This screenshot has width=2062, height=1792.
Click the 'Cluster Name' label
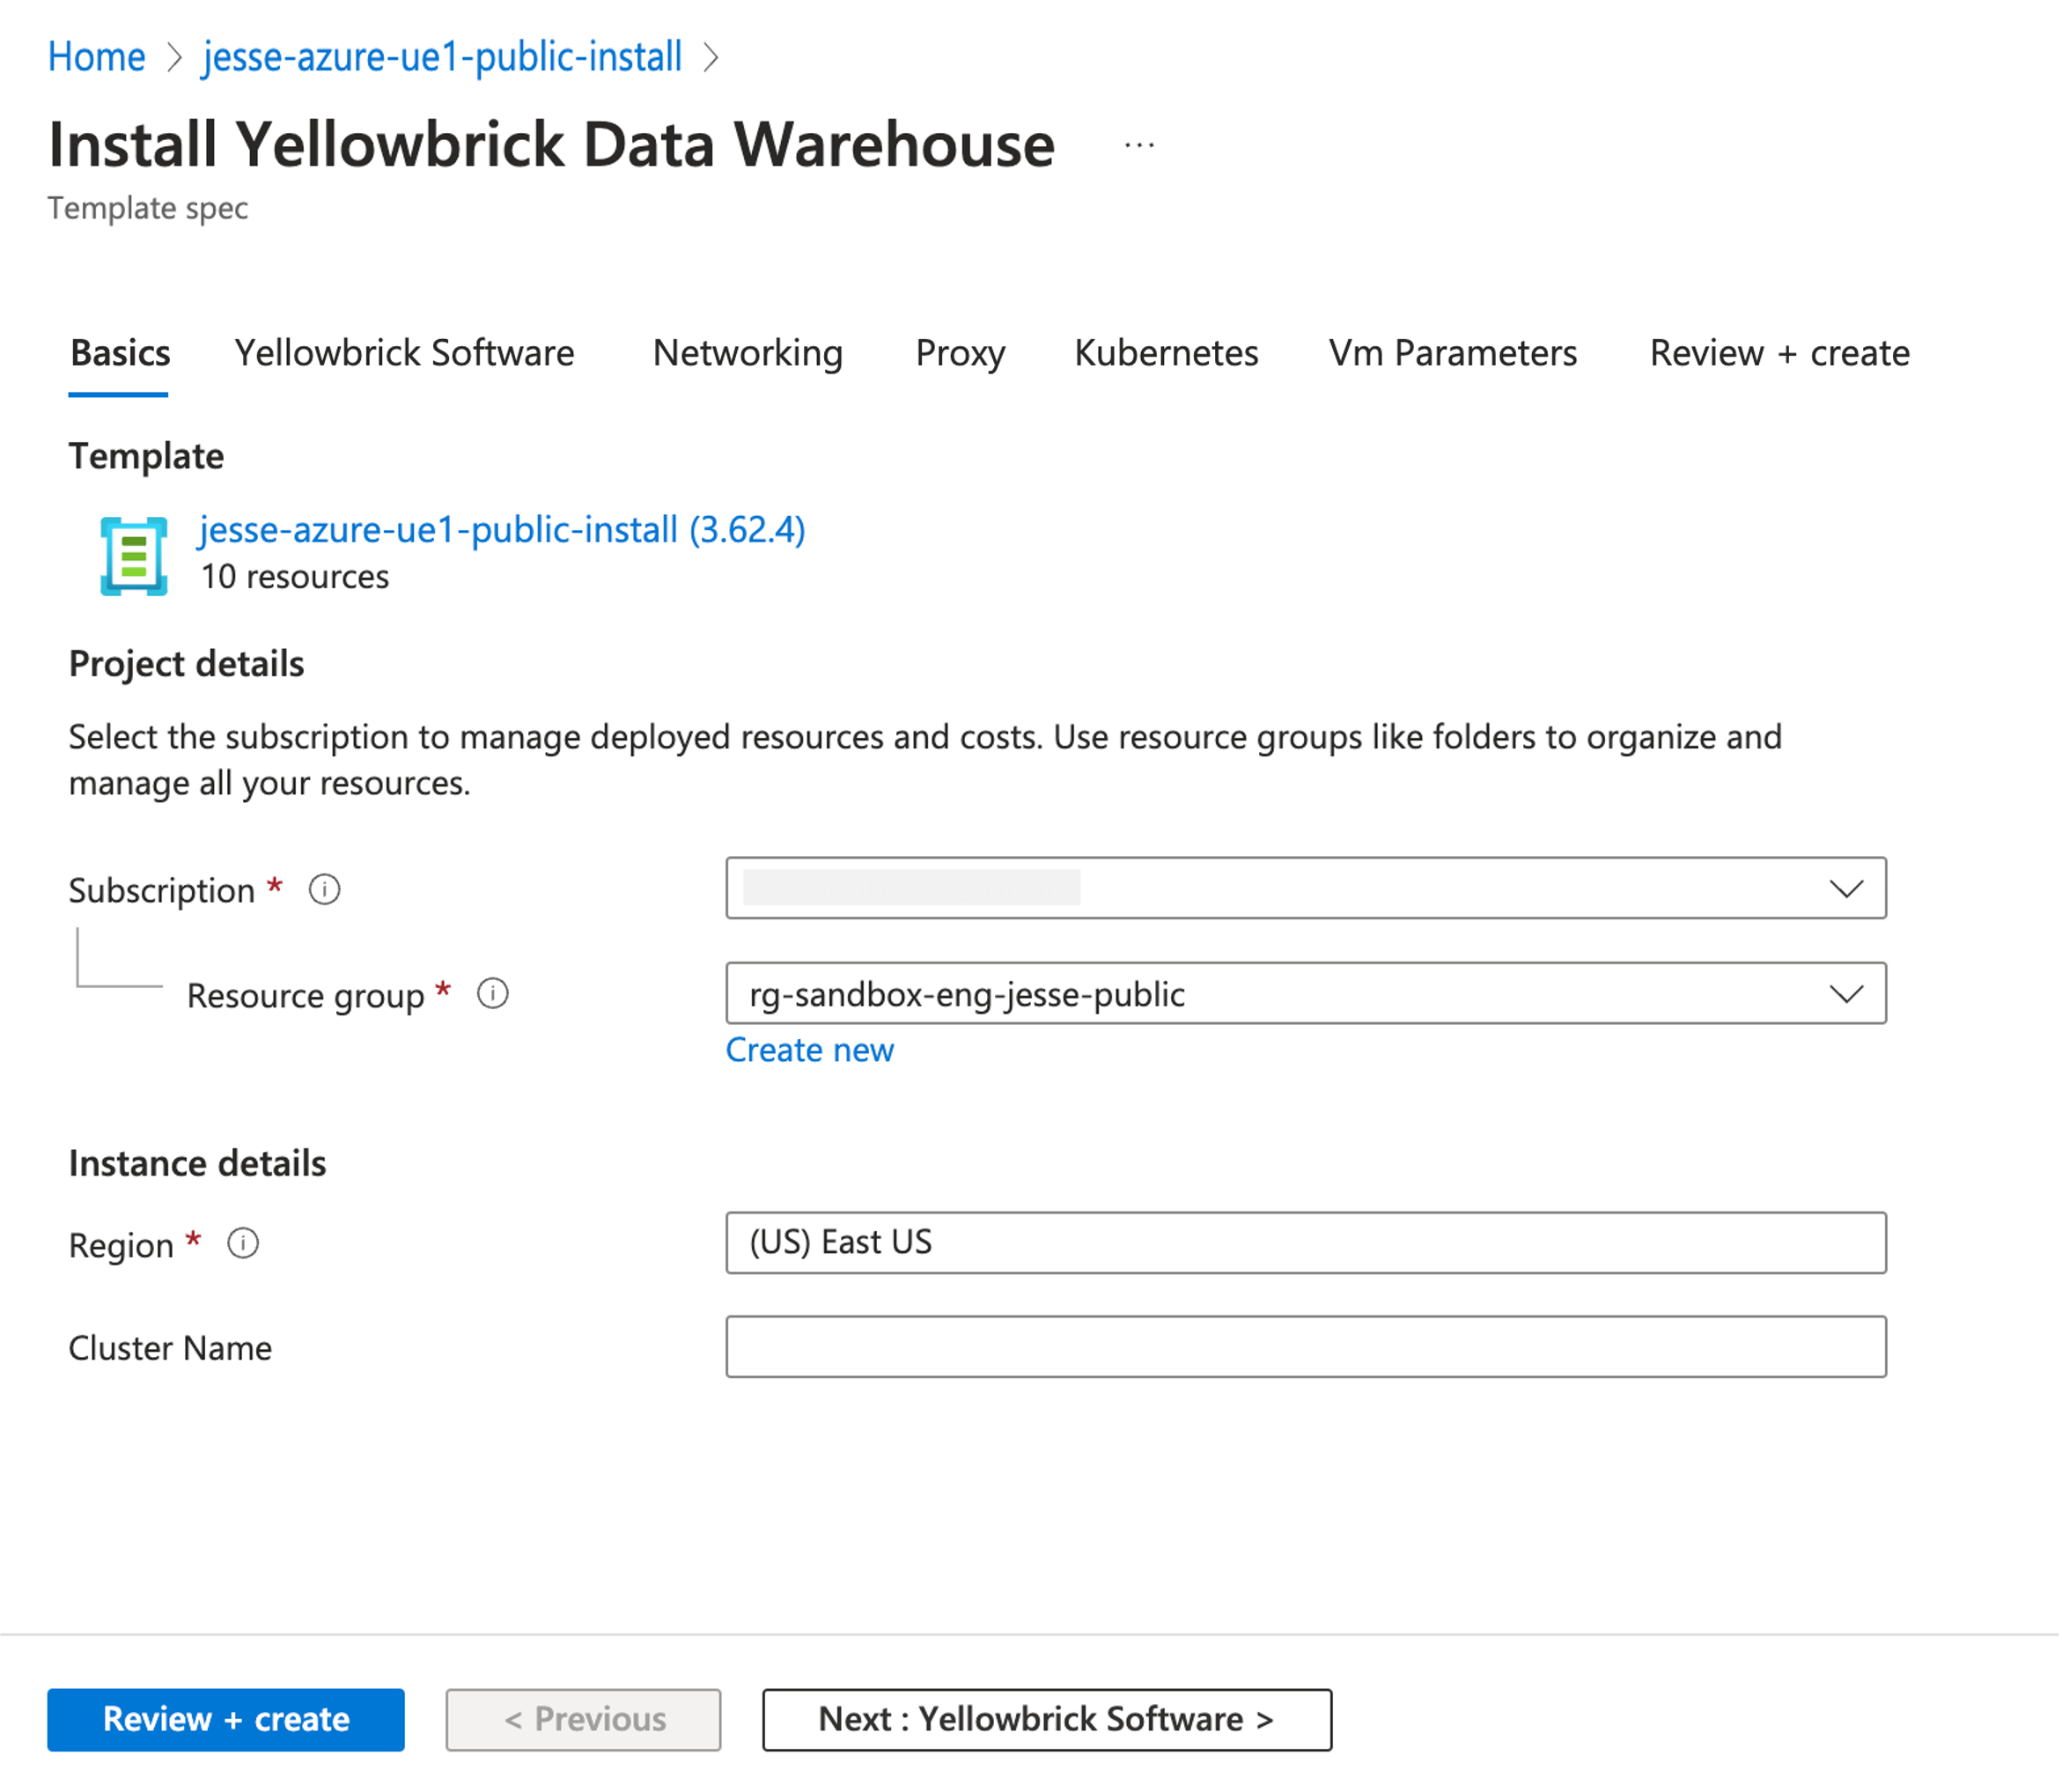tap(170, 1348)
